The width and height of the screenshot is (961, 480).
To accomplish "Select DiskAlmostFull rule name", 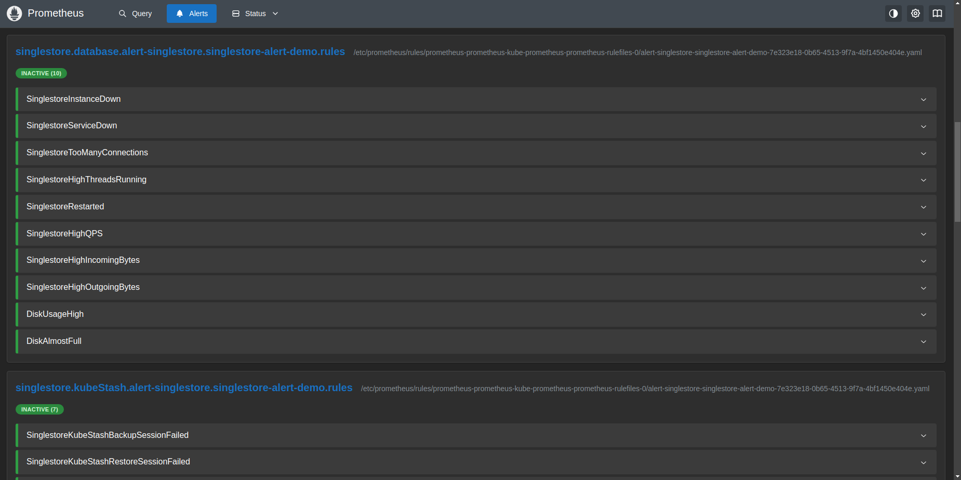I will coord(54,341).
